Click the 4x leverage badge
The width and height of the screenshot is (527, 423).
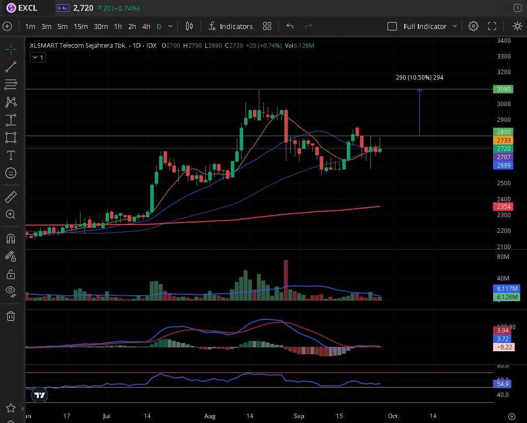(x=63, y=8)
